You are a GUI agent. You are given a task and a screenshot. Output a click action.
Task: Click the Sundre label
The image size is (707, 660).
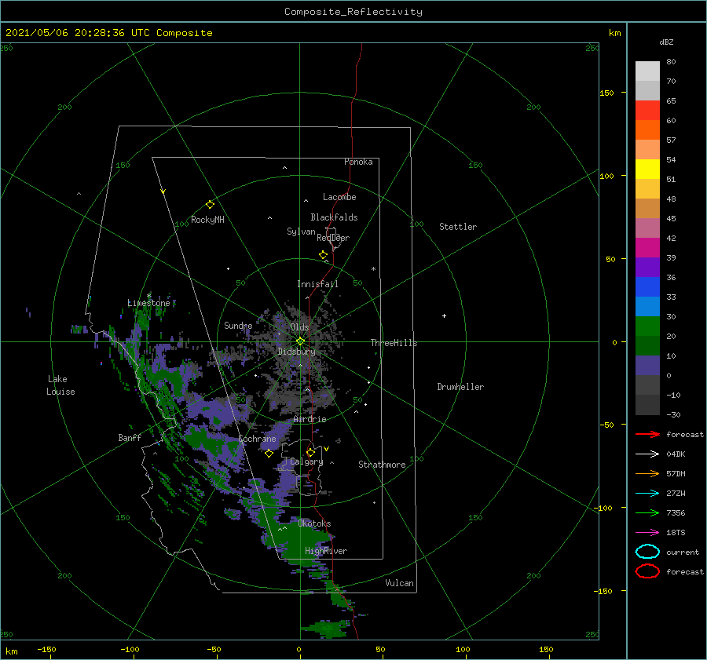(x=238, y=325)
